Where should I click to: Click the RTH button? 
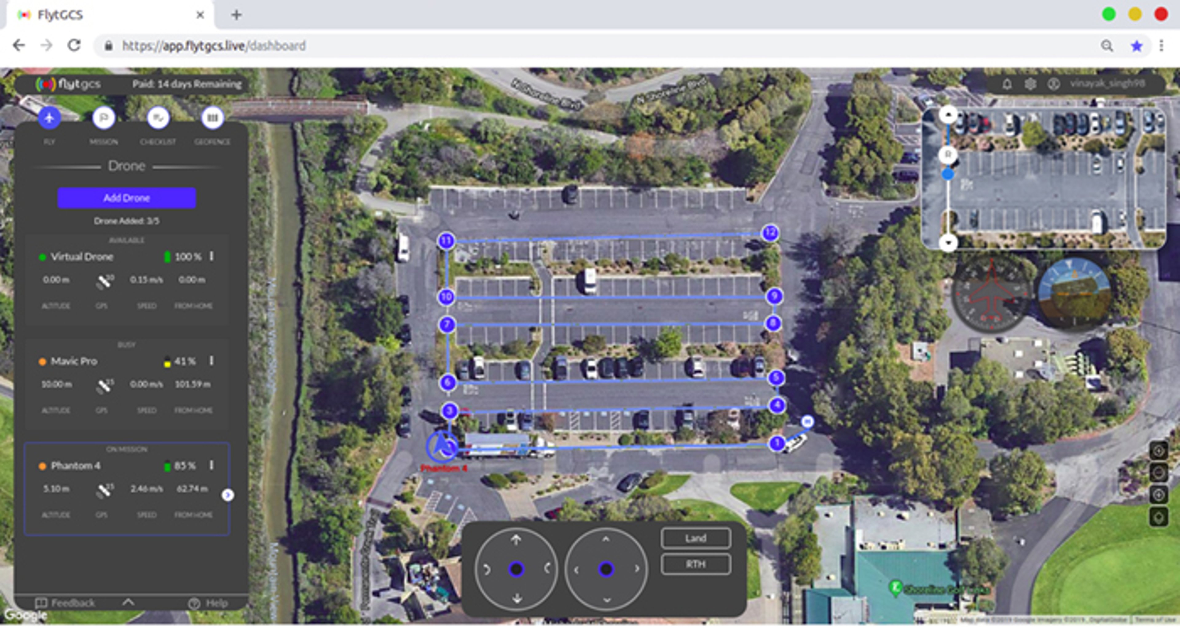click(x=696, y=564)
